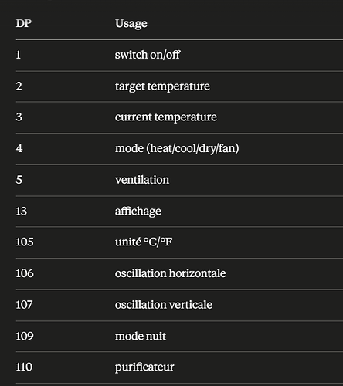Select the unité °C/°F entry
This screenshot has height=386, width=343.
tap(144, 242)
